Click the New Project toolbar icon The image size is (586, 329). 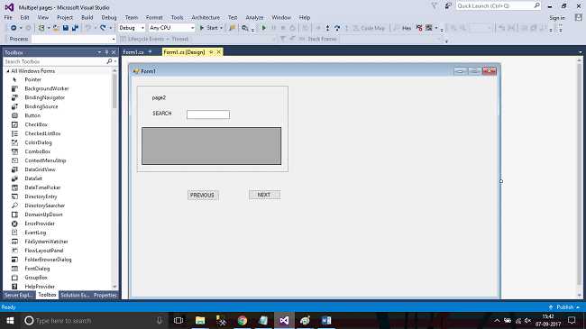[x=41, y=28]
